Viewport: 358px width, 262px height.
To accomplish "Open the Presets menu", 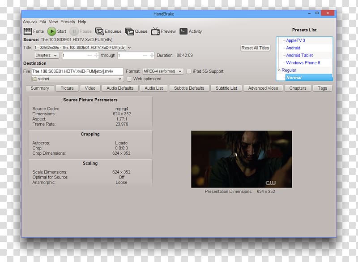I will point(68,22).
